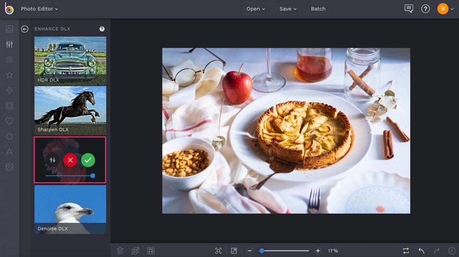
Task: Click the 17% zoom value
Action: [333, 251]
